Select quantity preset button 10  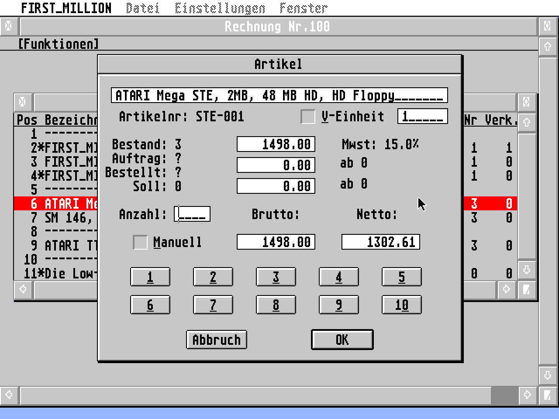[x=401, y=305]
